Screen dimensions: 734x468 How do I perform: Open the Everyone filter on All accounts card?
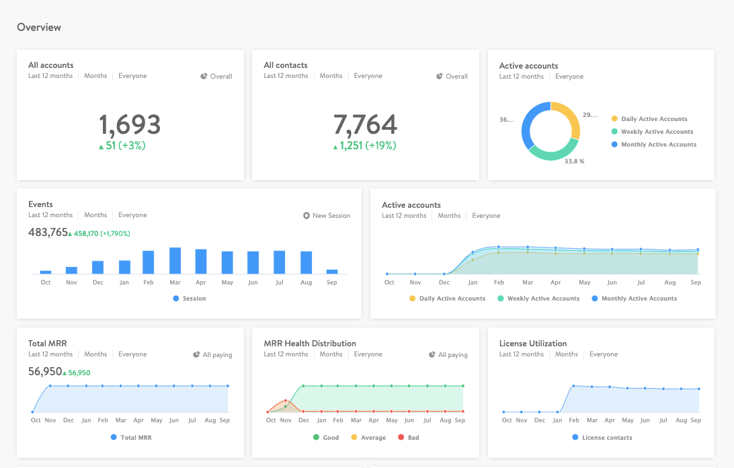[132, 75]
